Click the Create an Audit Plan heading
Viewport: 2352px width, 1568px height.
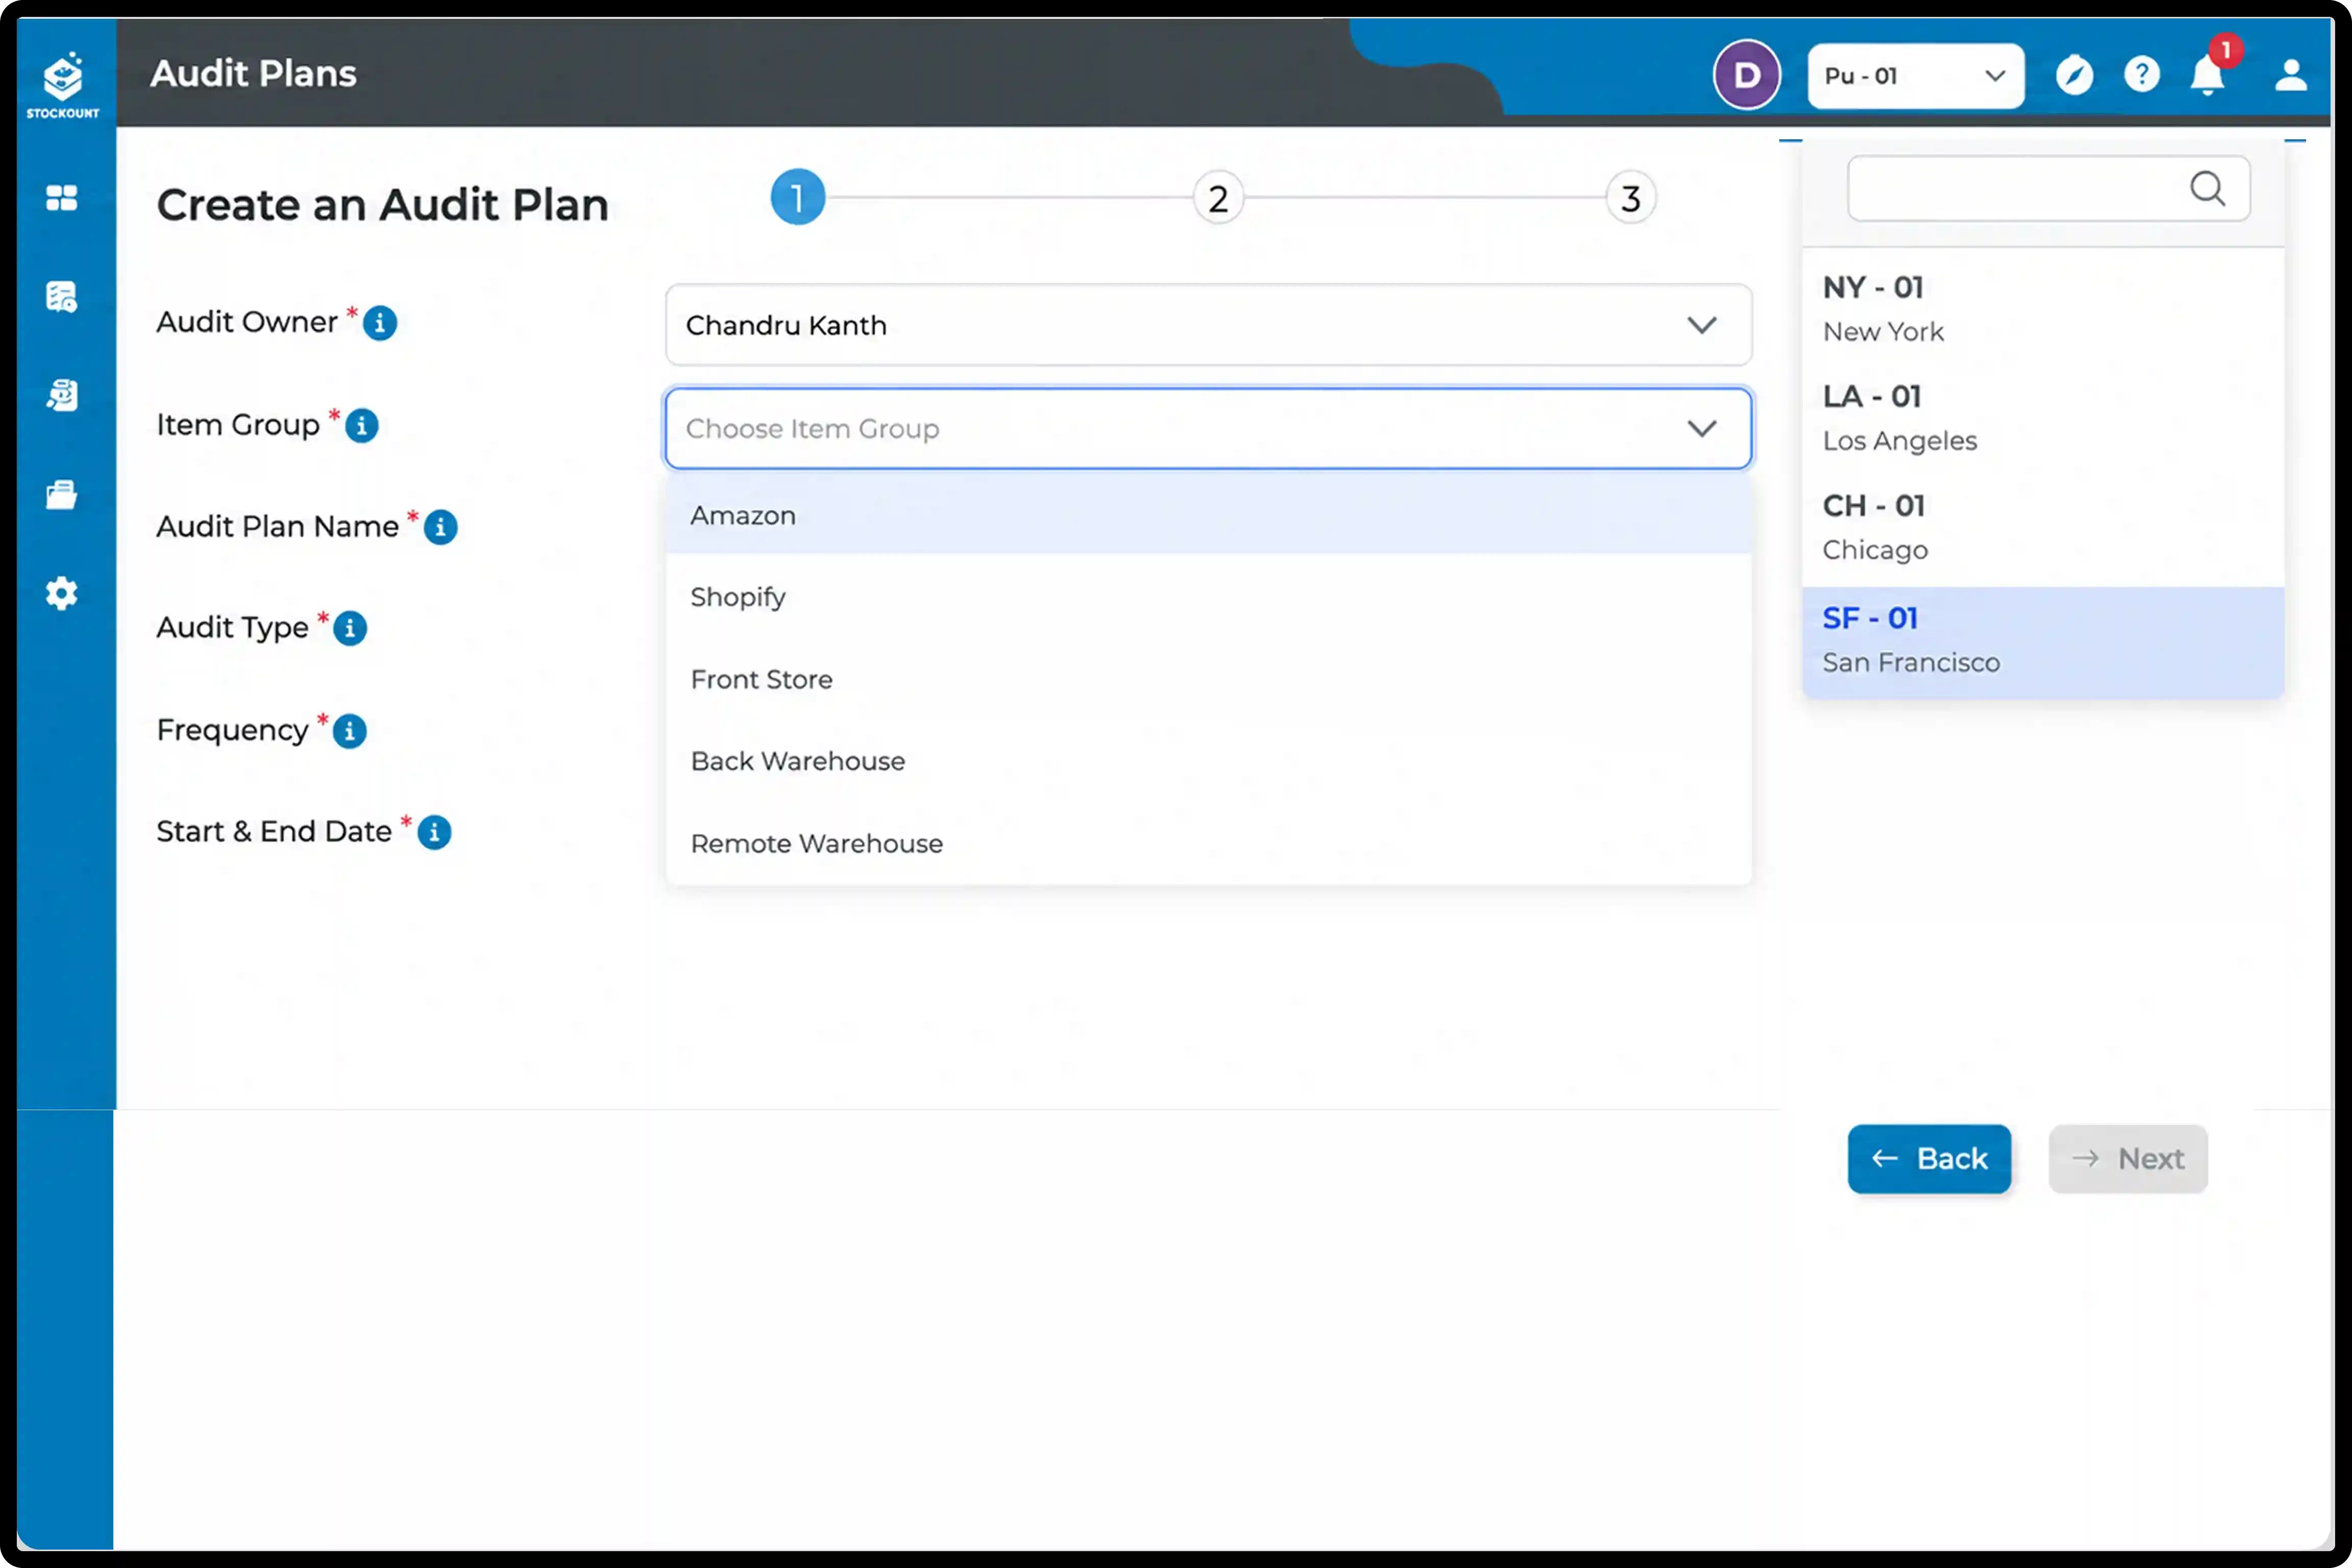pyautogui.click(x=383, y=205)
